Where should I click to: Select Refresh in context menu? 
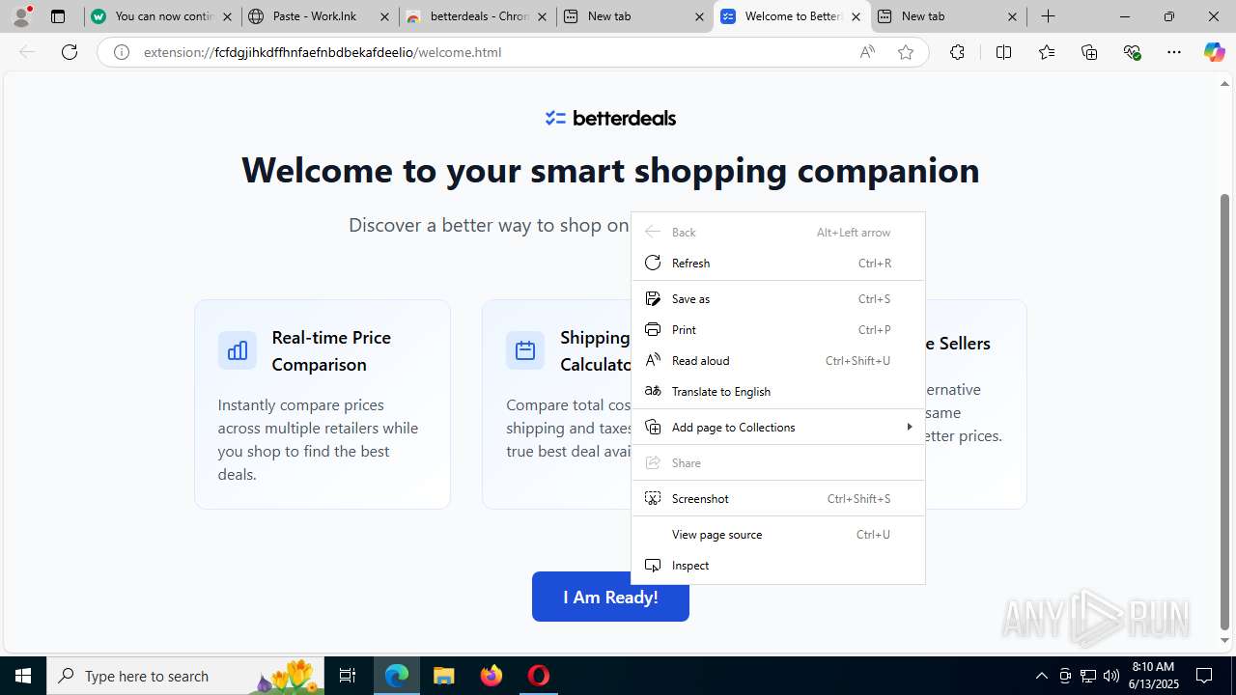pos(778,263)
